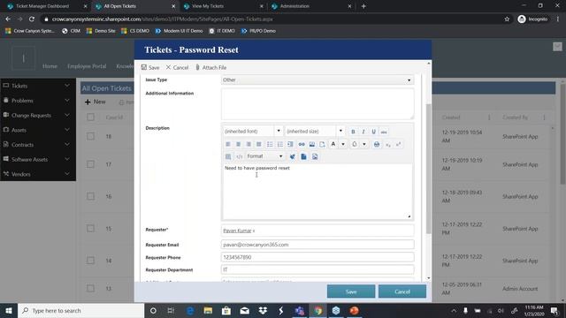Open the Modern UI IT Demo bookmark
566x318 pixels.
click(x=179, y=31)
